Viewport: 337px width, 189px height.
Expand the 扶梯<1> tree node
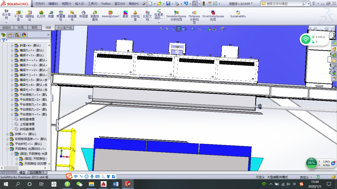coord(7,134)
